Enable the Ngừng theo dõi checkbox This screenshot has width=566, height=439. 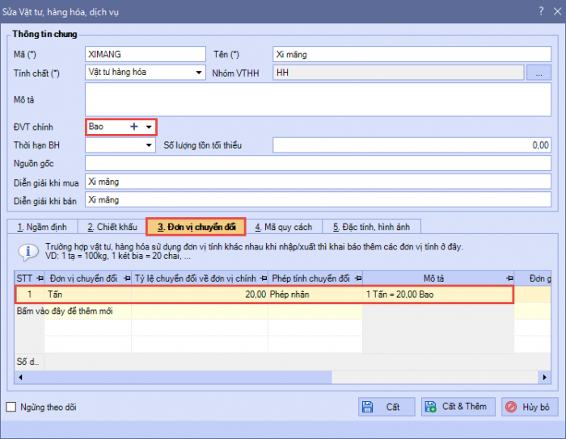[11, 408]
